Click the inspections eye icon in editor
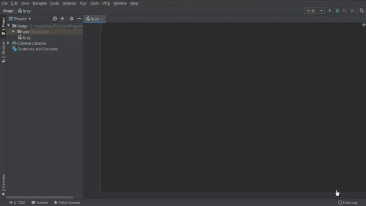This screenshot has height=206, width=366. pyautogui.click(x=364, y=25)
